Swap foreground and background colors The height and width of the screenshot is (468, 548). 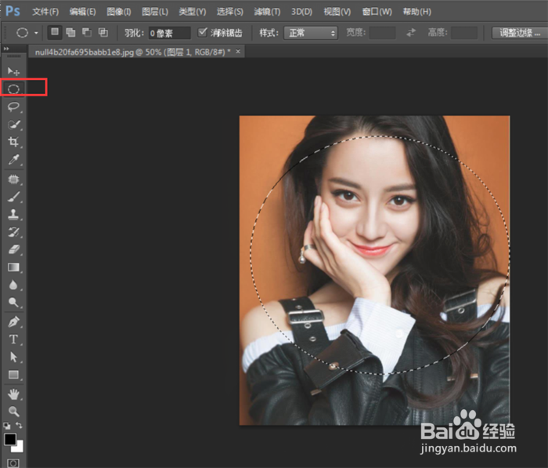click(20, 426)
